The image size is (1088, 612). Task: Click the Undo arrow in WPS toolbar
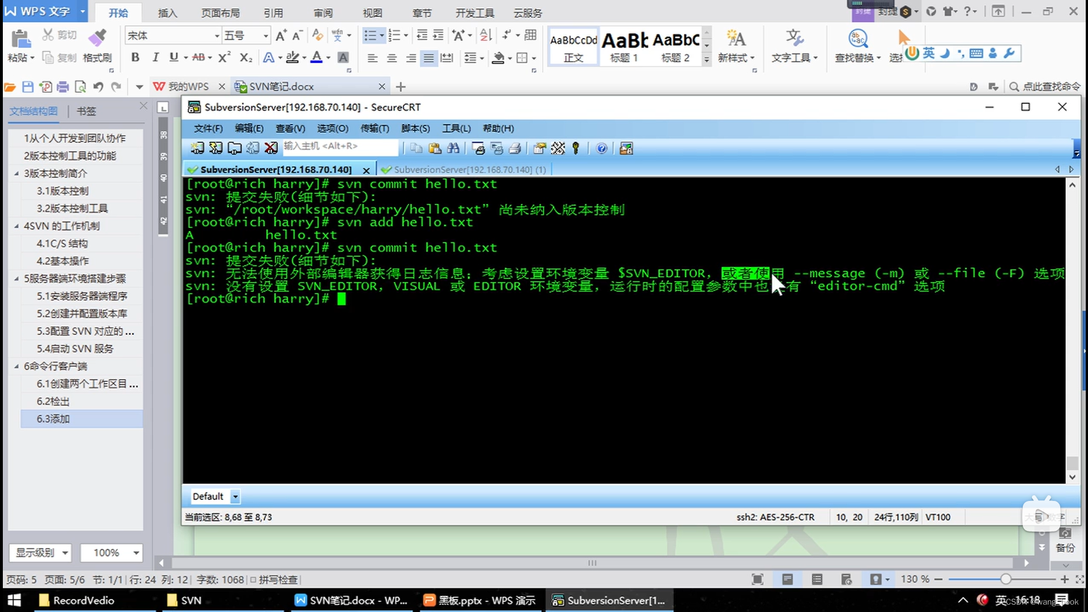(x=98, y=87)
